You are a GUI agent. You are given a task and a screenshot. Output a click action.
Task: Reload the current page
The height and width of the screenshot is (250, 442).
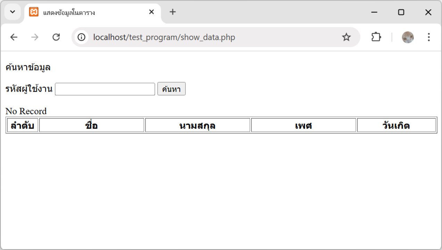(56, 37)
